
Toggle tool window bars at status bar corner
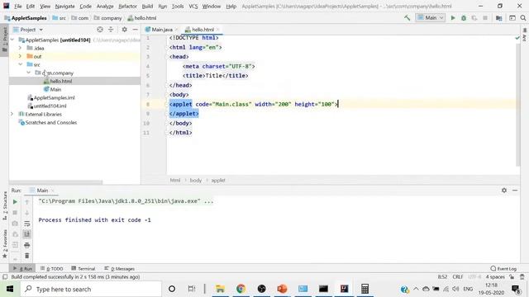(5, 277)
